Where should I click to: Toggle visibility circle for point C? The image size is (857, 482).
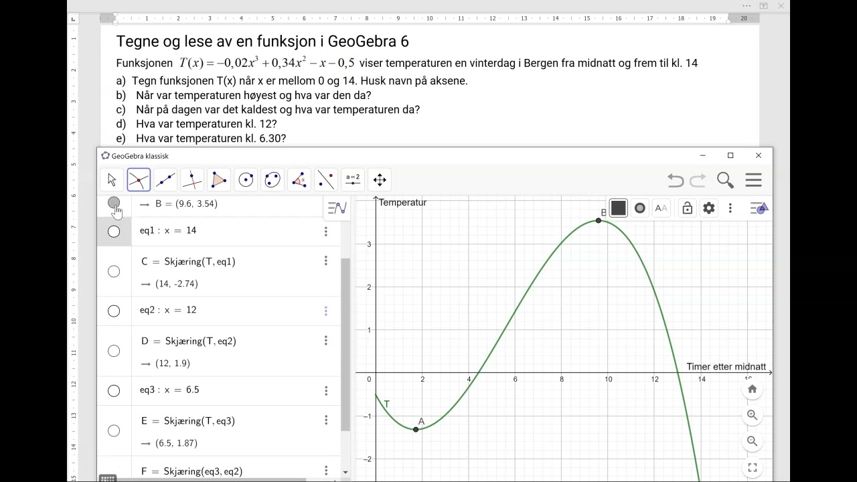pos(114,271)
